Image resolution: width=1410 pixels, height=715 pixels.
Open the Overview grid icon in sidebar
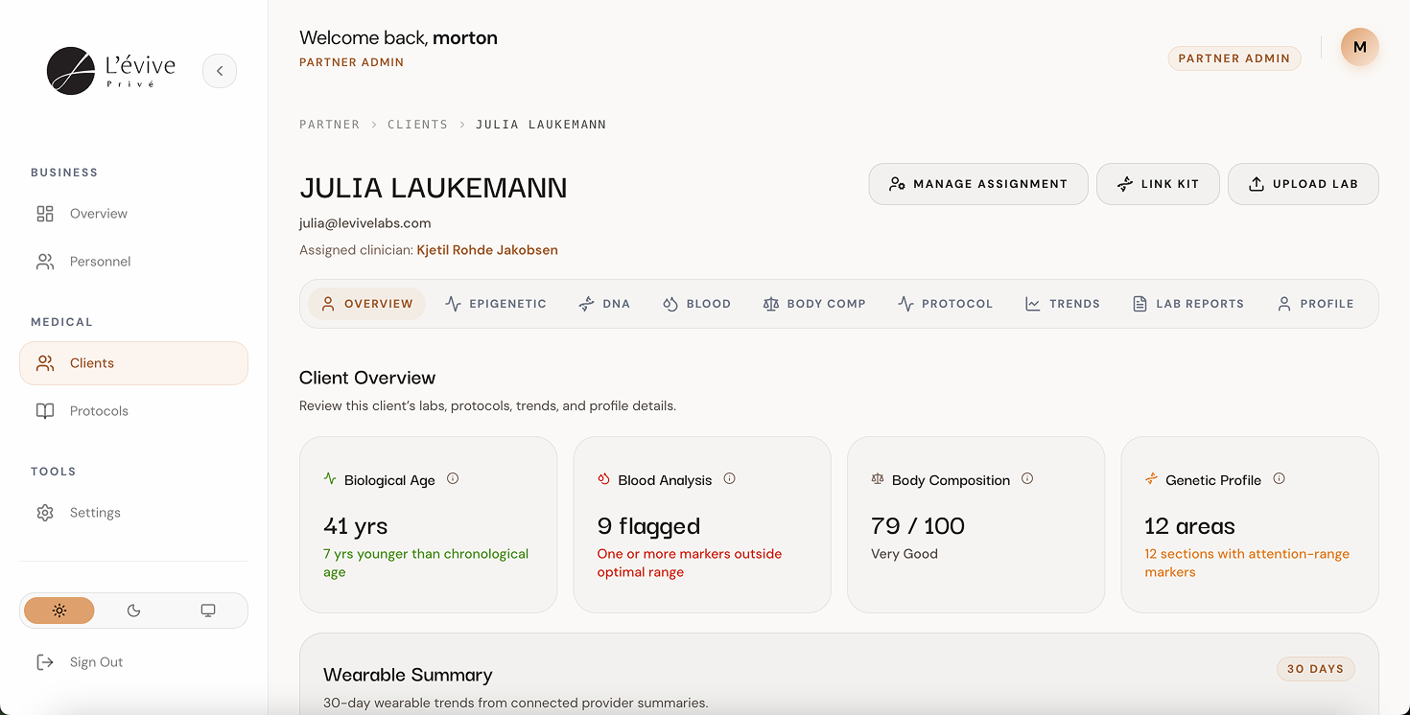45,214
